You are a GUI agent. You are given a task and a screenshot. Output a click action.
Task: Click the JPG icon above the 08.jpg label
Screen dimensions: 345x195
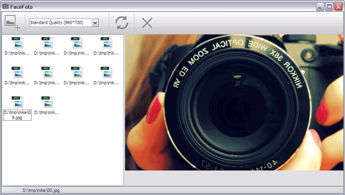(x=17, y=102)
